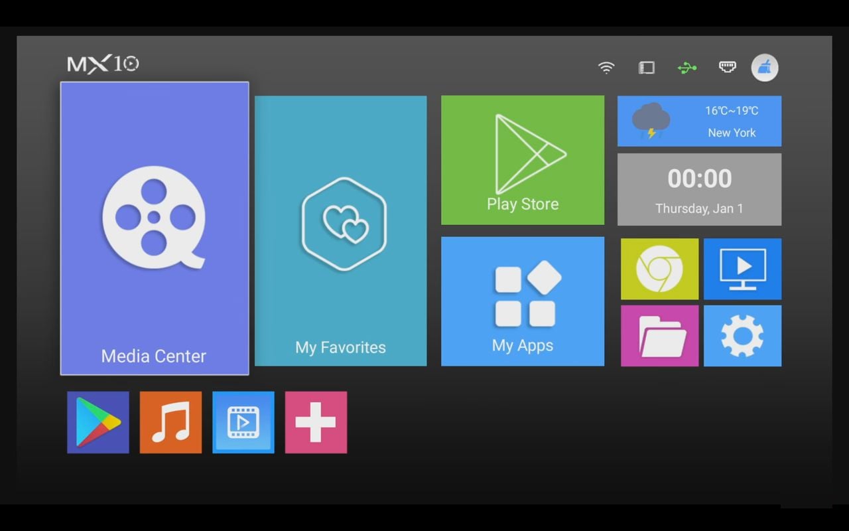Screen dimensions: 849x531
Task: Open the blue video film app shortcut
Action: (243, 422)
